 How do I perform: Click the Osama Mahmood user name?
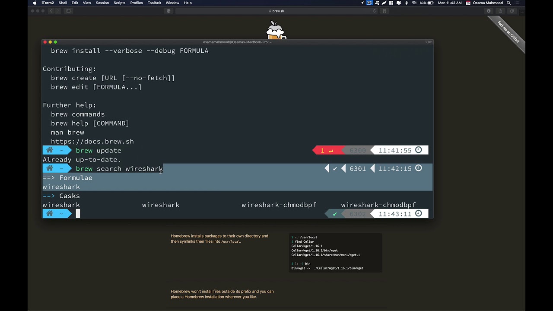[488, 3]
